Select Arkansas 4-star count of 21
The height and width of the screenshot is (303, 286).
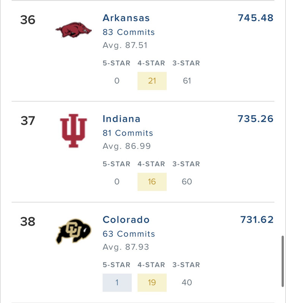click(152, 81)
